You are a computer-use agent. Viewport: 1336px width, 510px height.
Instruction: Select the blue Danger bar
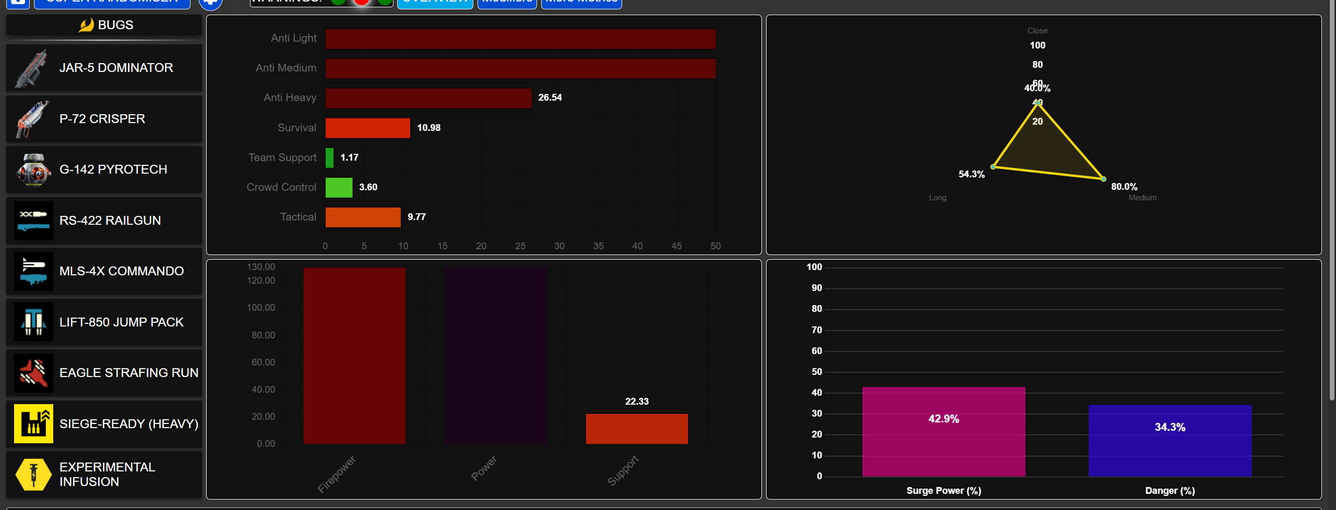tap(1170, 441)
